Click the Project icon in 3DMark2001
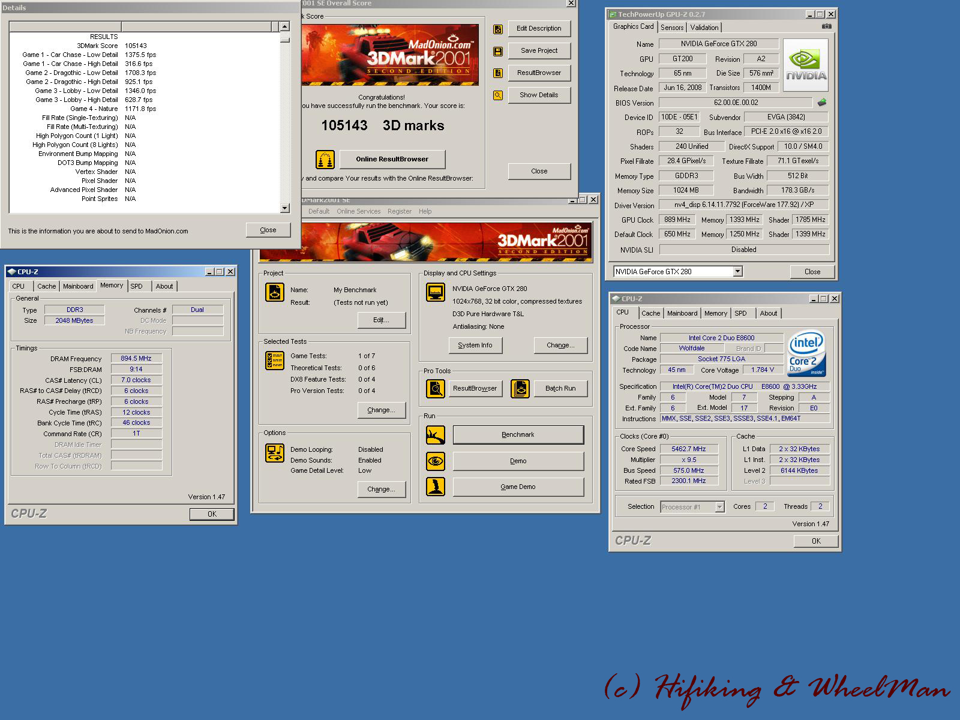This screenshot has width=960, height=720. [x=275, y=292]
